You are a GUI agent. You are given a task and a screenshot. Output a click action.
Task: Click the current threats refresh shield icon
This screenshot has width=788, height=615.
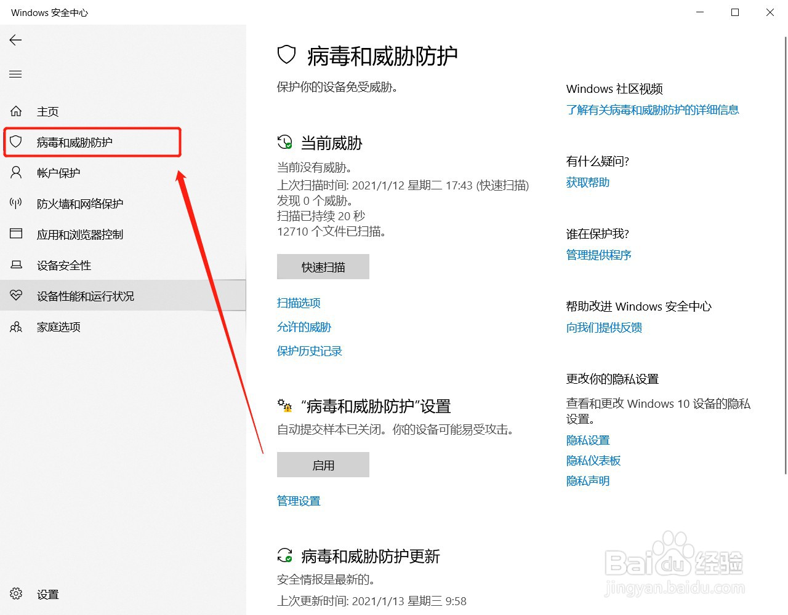(x=284, y=141)
